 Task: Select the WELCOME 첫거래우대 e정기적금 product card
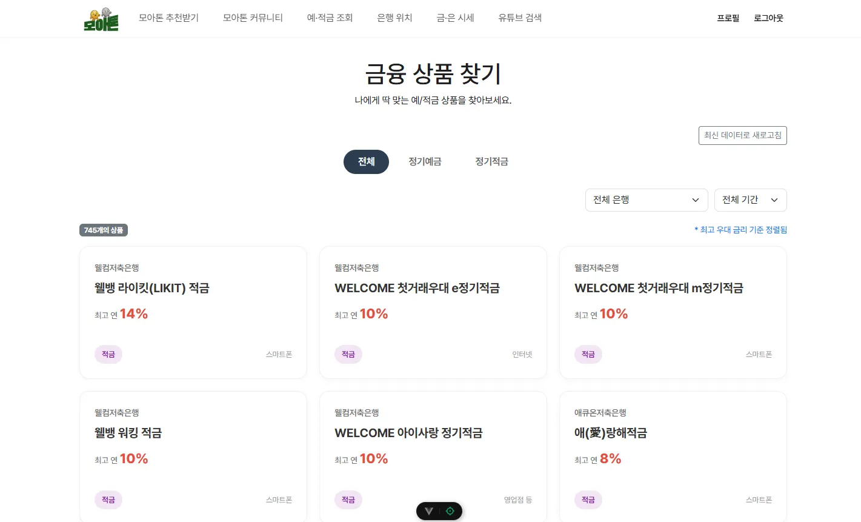tap(433, 312)
